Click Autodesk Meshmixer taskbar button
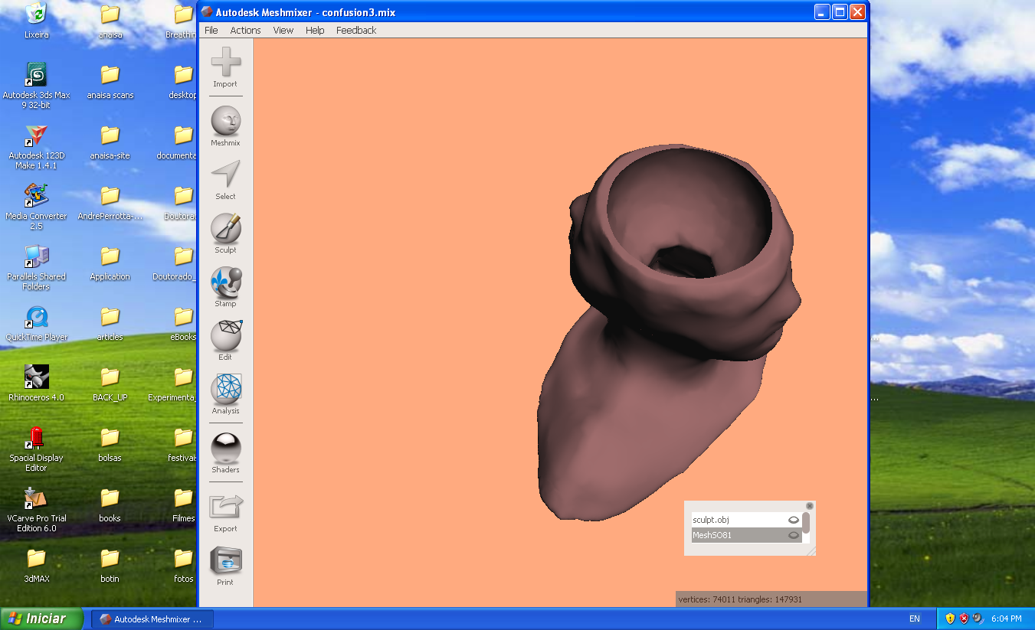Viewport: 1035px width, 630px height. [x=152, y=619]
